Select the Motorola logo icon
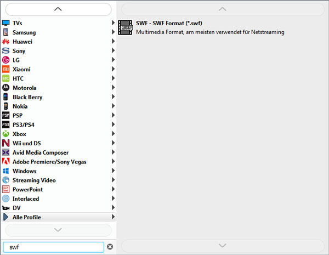This screenshot has width=329, height=255. click(x=6, y=88)
